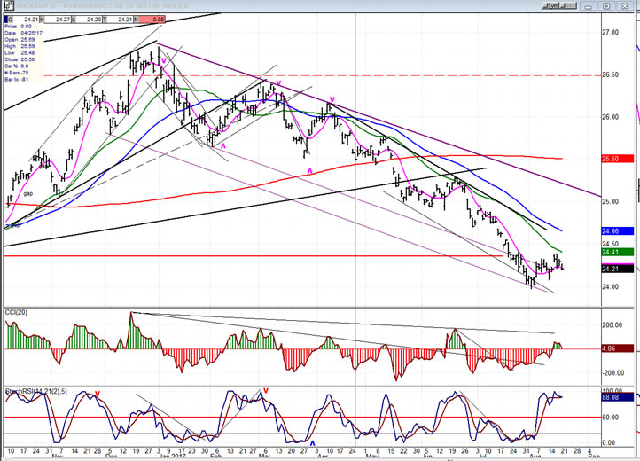Click the Bar Ix -81 row in info box
The image size is (640, 461).
tap(17, 79)
